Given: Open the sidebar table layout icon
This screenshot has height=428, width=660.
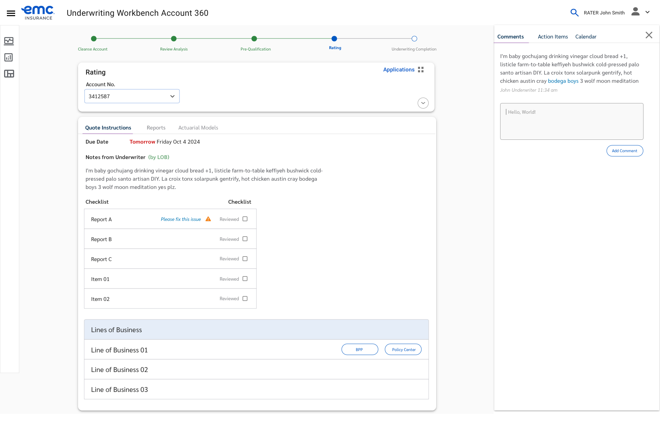Looking at the screenshot, I should 9,74.
